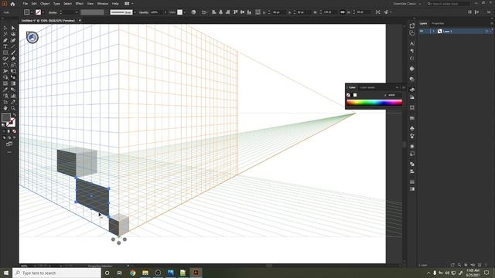This screenshot has height=278, width=495.
Task: Select the Type tool
Action: point(5,46)
